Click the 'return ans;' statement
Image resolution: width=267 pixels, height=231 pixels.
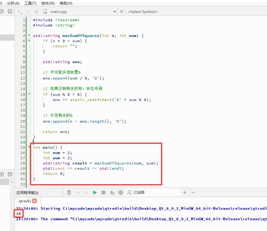(56, 132)
